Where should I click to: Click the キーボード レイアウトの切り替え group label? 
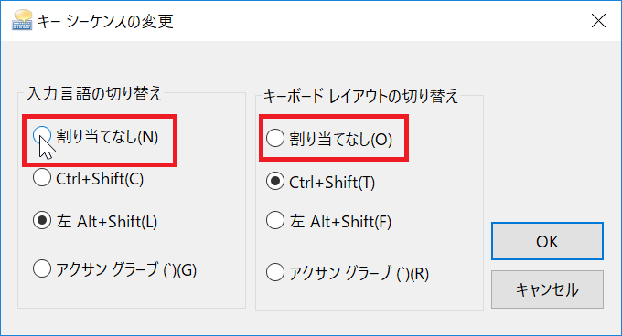tap(360, 96)
